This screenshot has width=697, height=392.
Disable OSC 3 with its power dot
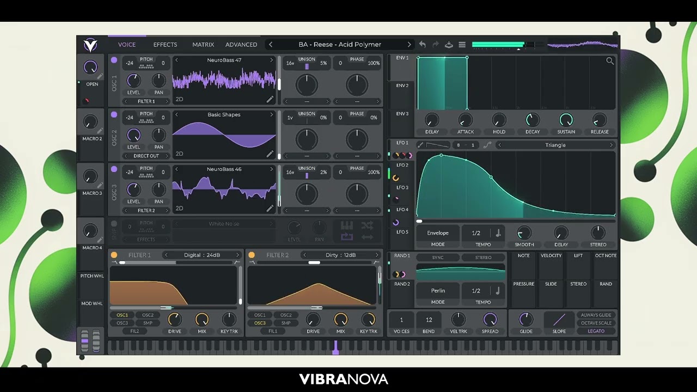114,169
